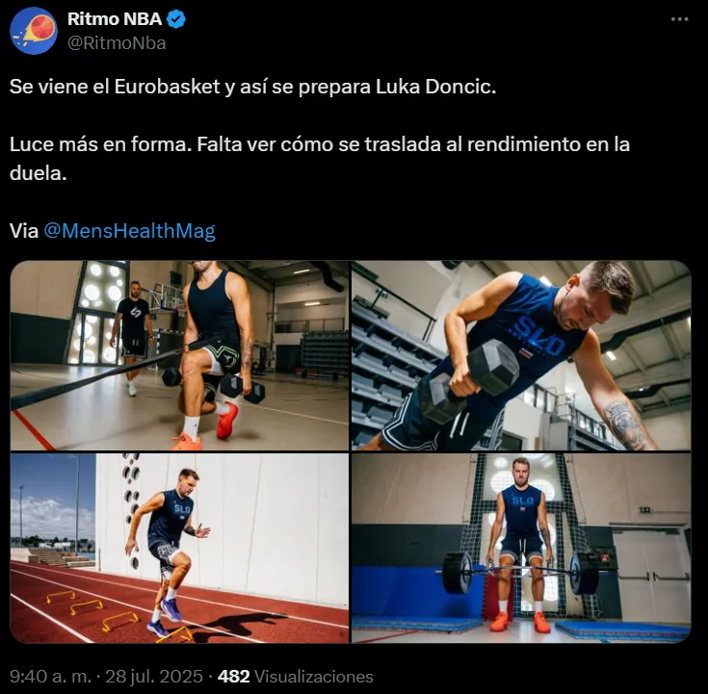Follow the @MensHealthMag mention link

coord(130,231)
